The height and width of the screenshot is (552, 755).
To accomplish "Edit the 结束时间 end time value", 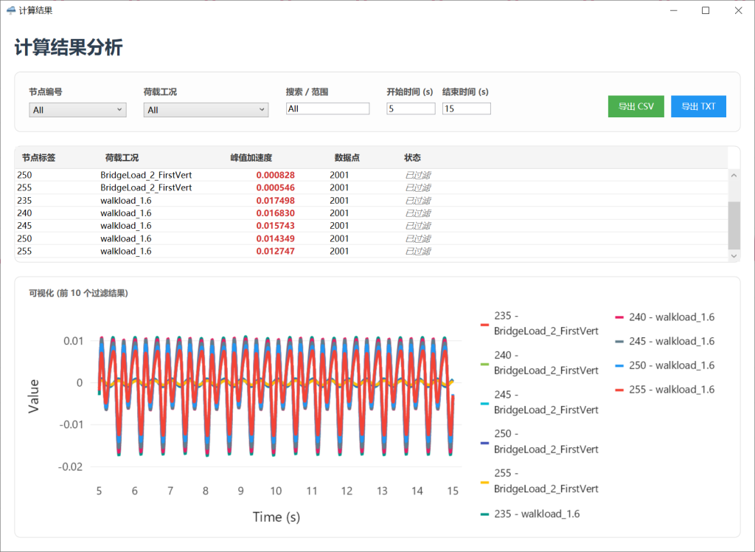I will tap(466, 108).
